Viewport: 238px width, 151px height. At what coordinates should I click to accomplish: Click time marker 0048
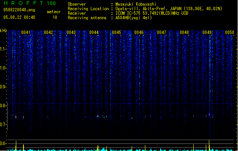click(x=184, y=32)
